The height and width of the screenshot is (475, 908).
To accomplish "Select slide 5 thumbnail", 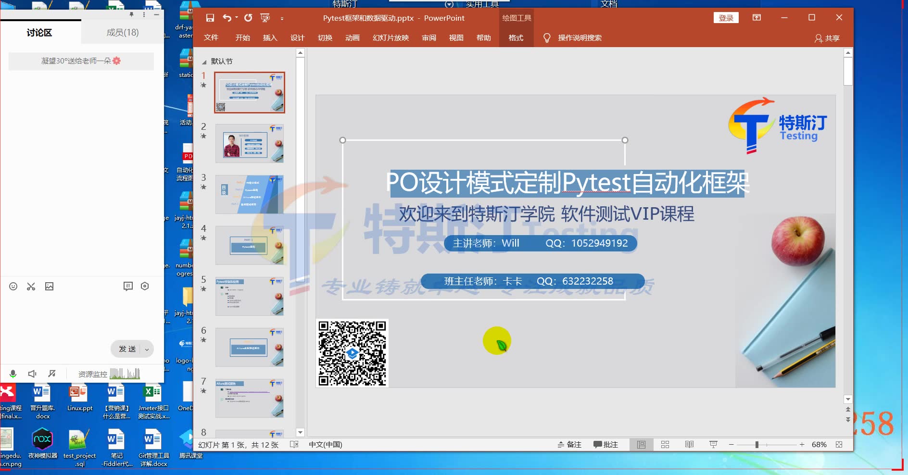I will click(250, 296).
